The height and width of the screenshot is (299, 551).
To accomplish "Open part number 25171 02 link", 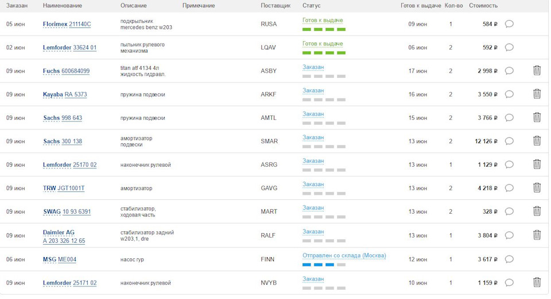I will click(85, 283).
